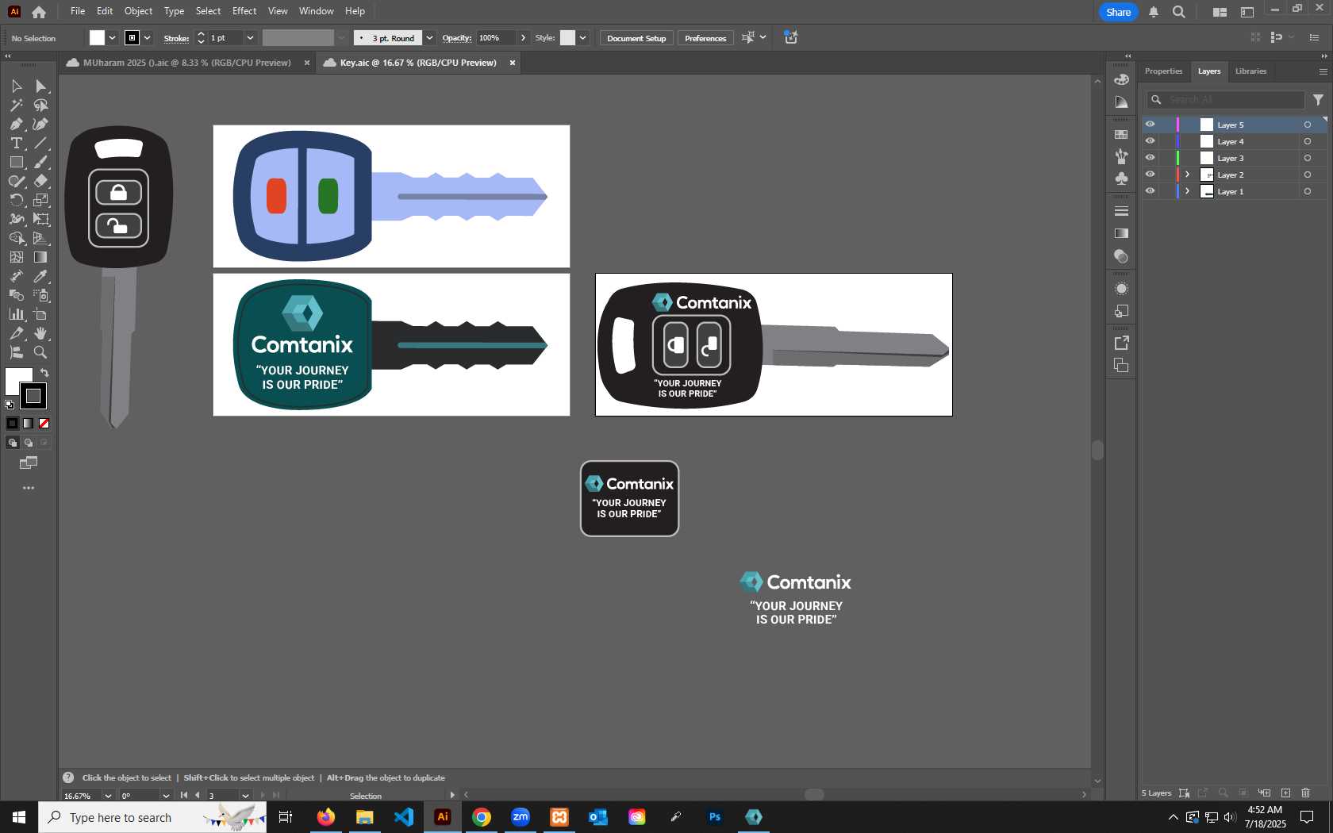Screen dimensions: 1333x833
Task: Open the rotate view angle dropdown
Action: click(x=166, y=796)
